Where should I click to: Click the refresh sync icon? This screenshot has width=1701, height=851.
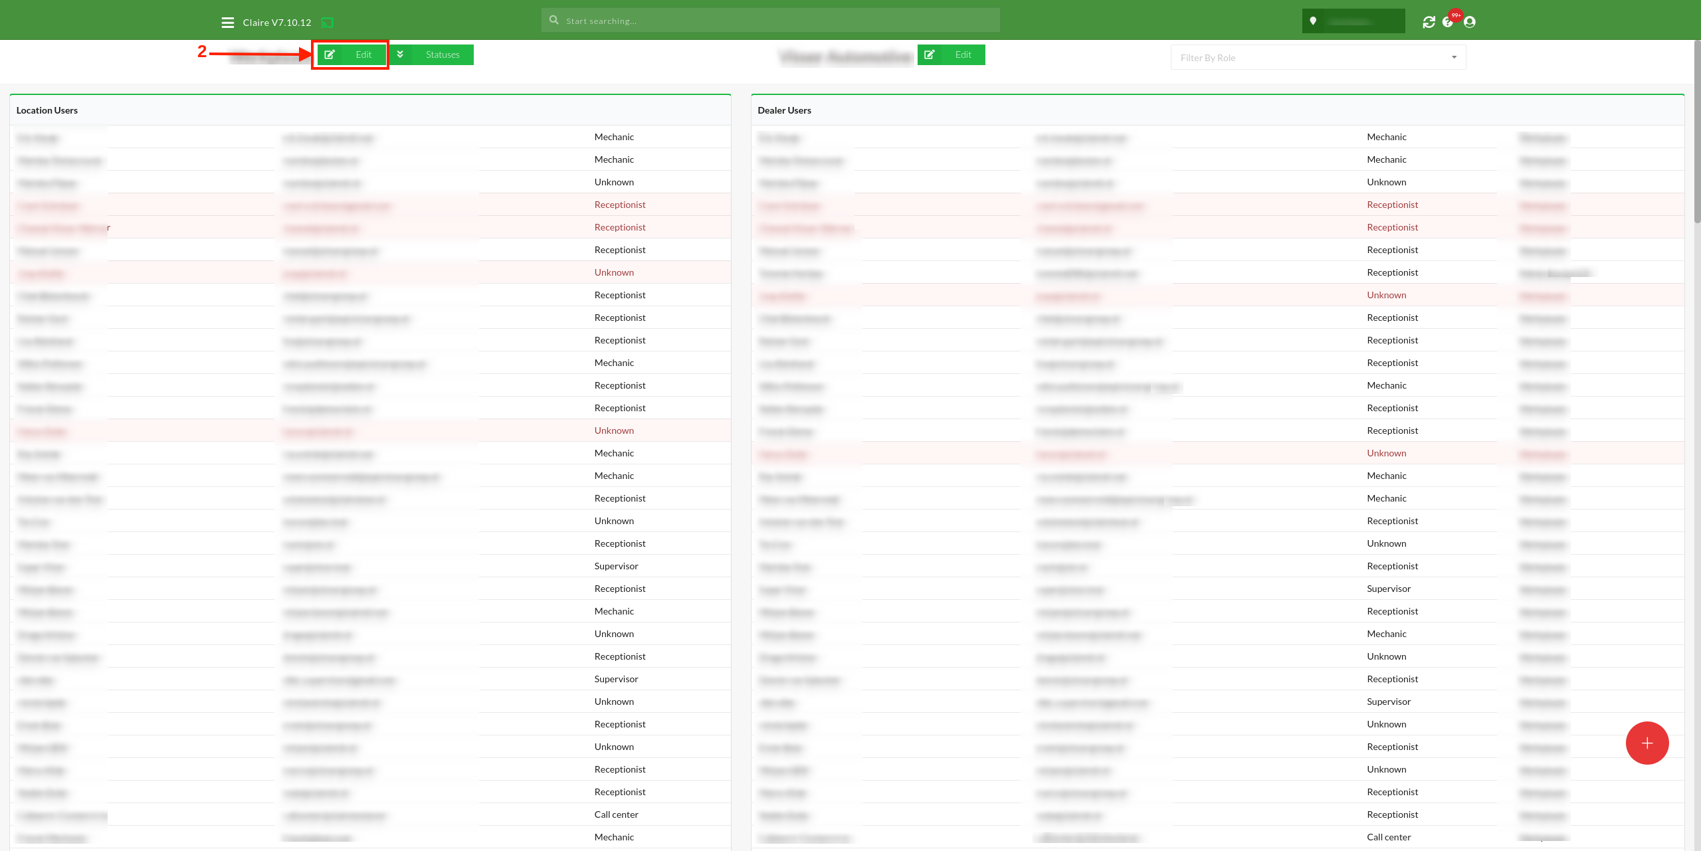coord(1429,23)
